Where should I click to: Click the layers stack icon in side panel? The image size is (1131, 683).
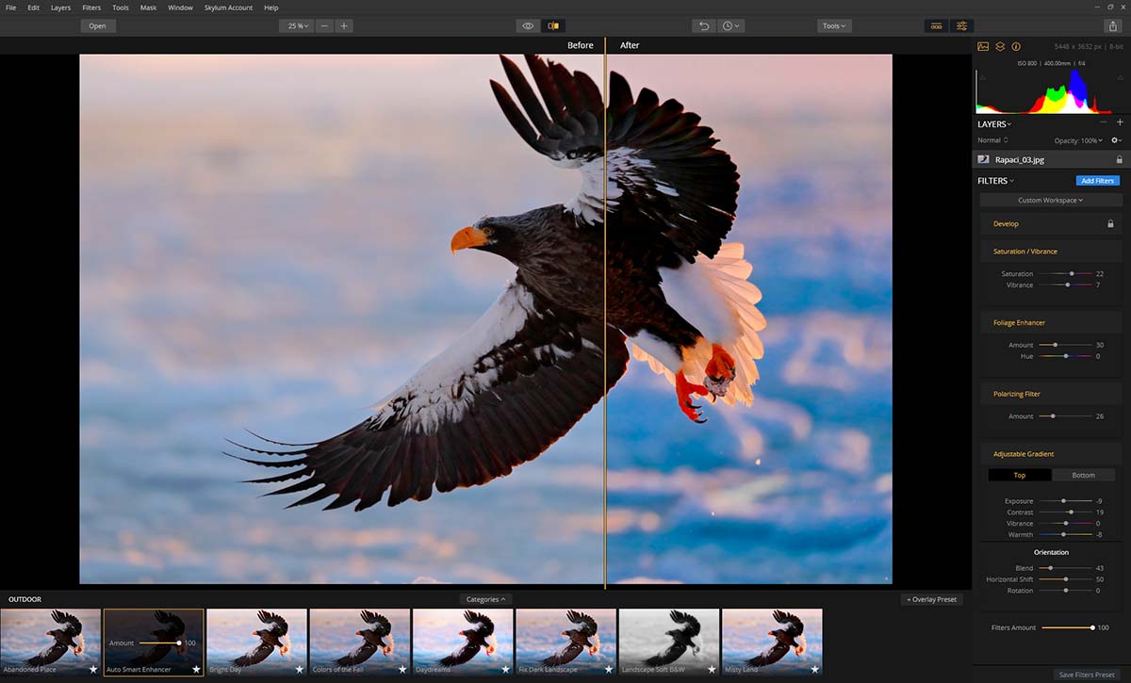[1000, 46]
